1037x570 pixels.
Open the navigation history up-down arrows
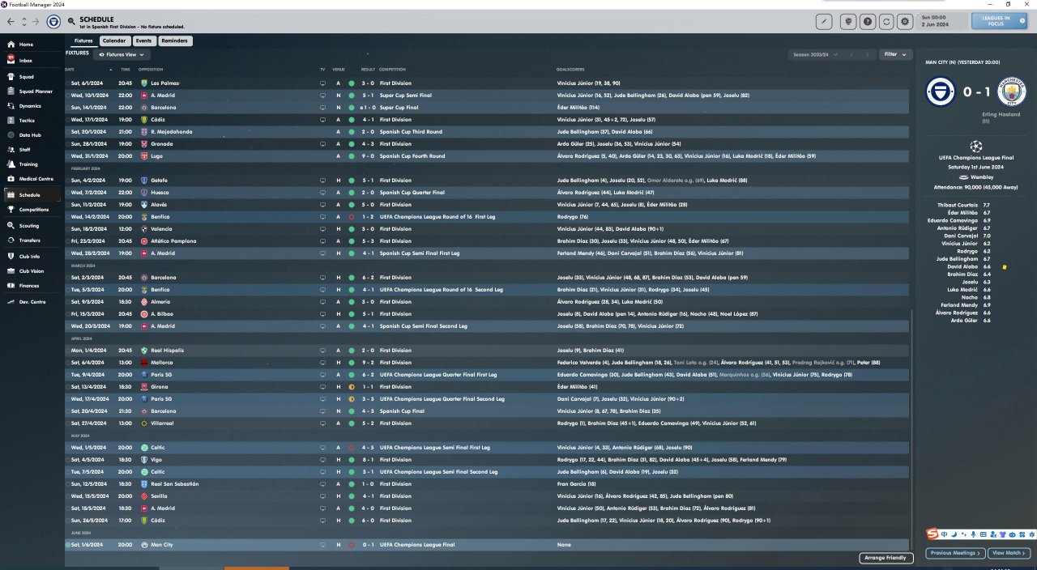pos(23,22)
